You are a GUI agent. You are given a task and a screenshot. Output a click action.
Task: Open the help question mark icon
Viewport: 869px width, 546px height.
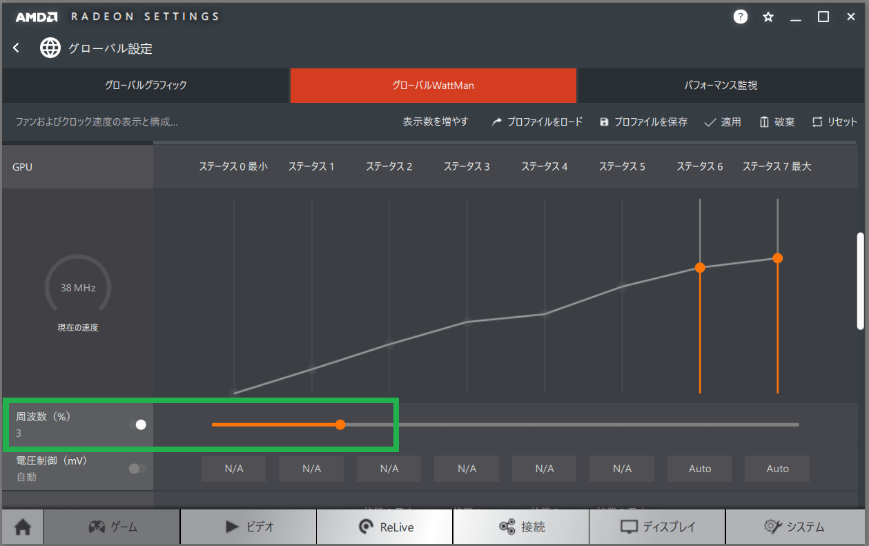click(741, 17)
